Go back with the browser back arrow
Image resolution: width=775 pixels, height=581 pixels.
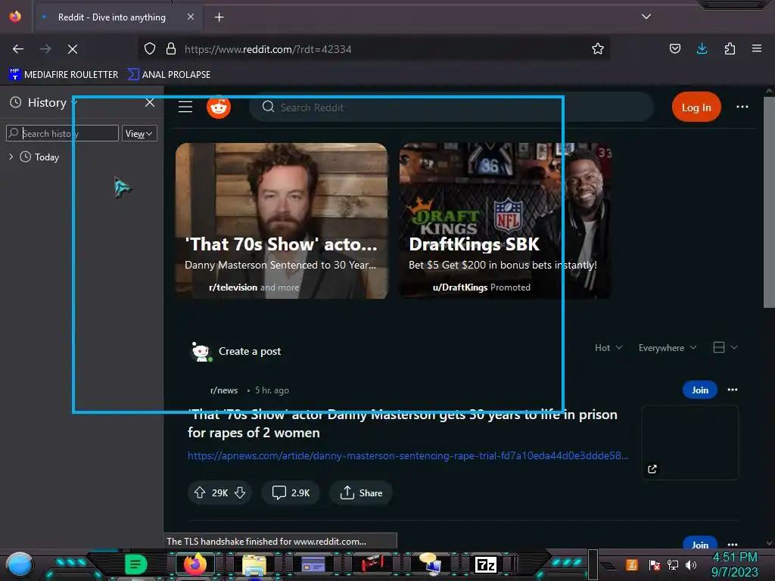[x=18, y=49]
